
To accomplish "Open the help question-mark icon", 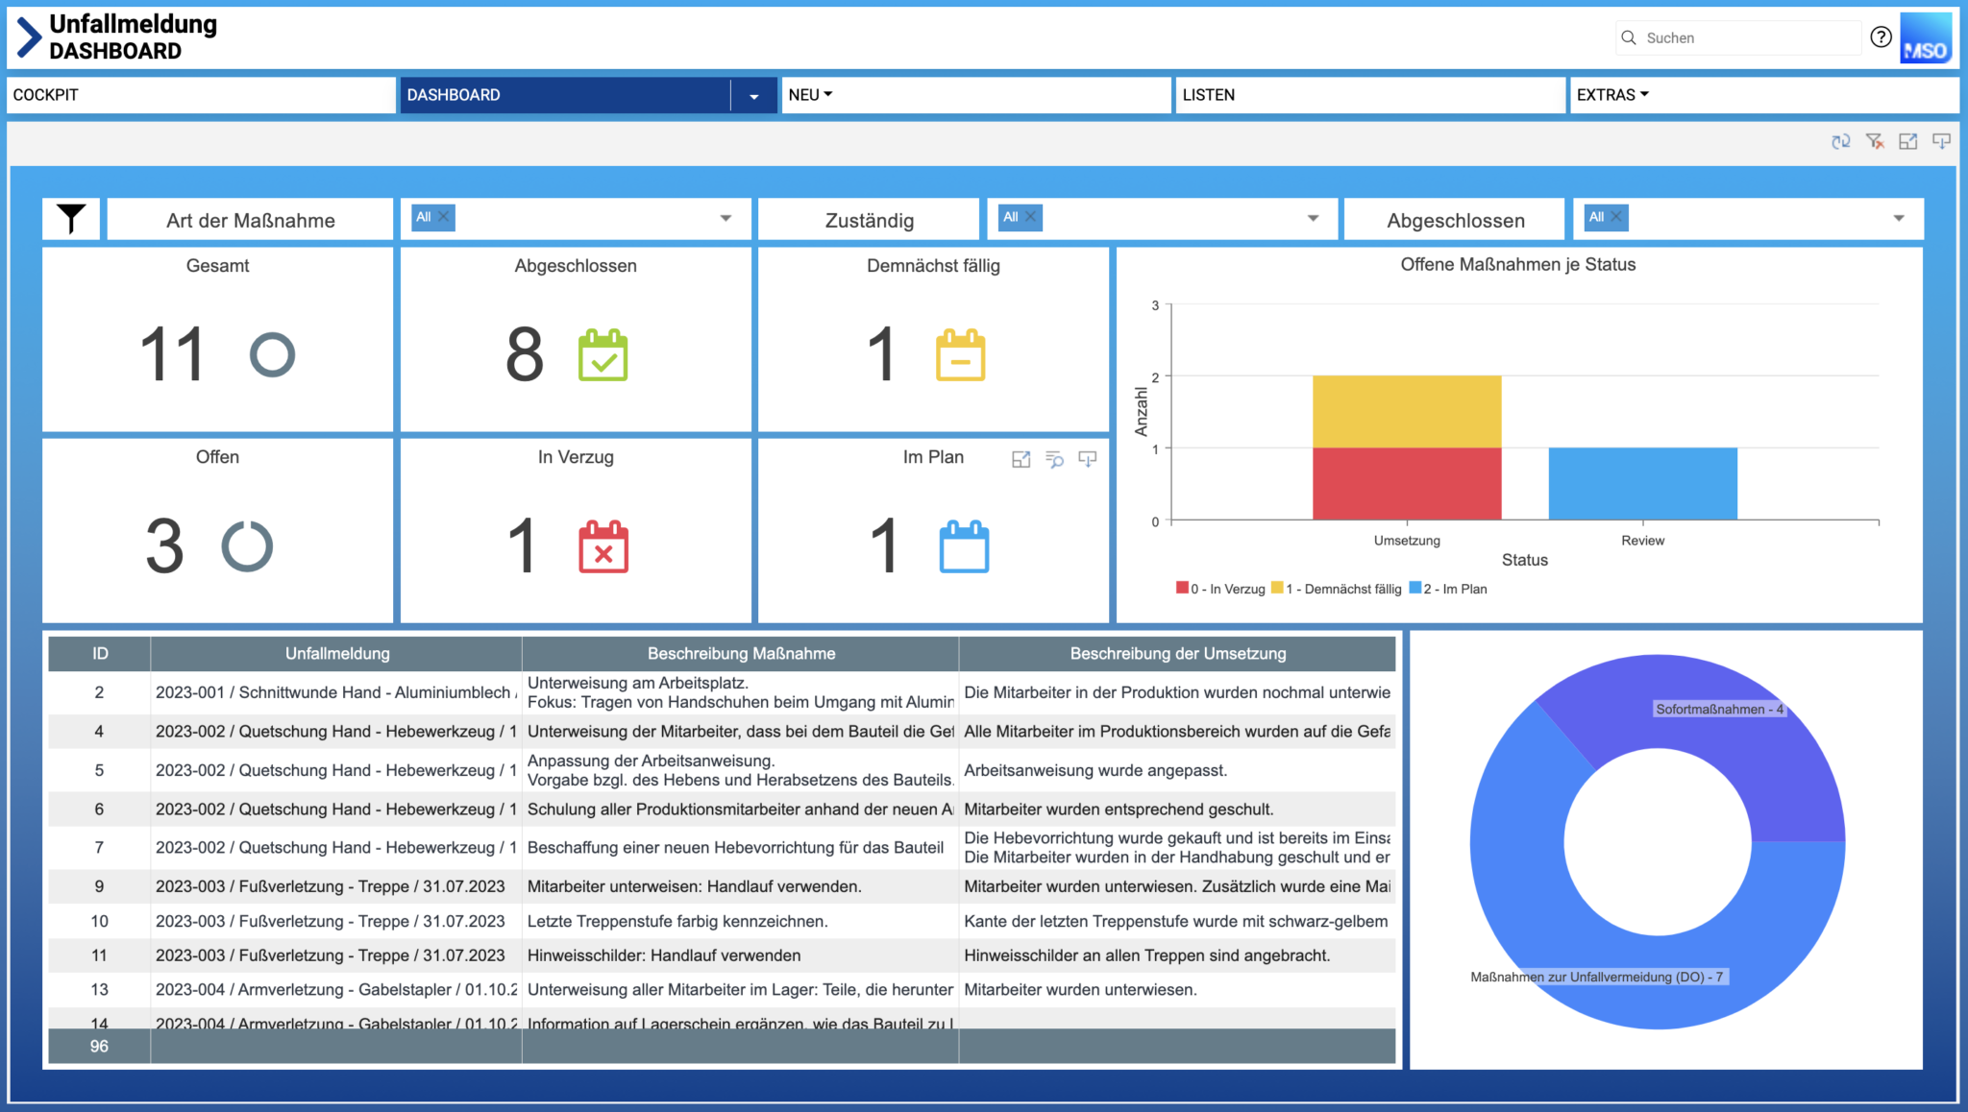I will tap(1881, 37).
